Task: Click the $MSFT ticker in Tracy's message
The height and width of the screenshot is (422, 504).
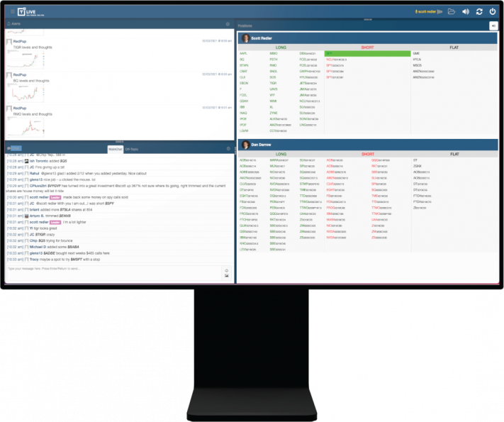Action: [x=76, y=260]
